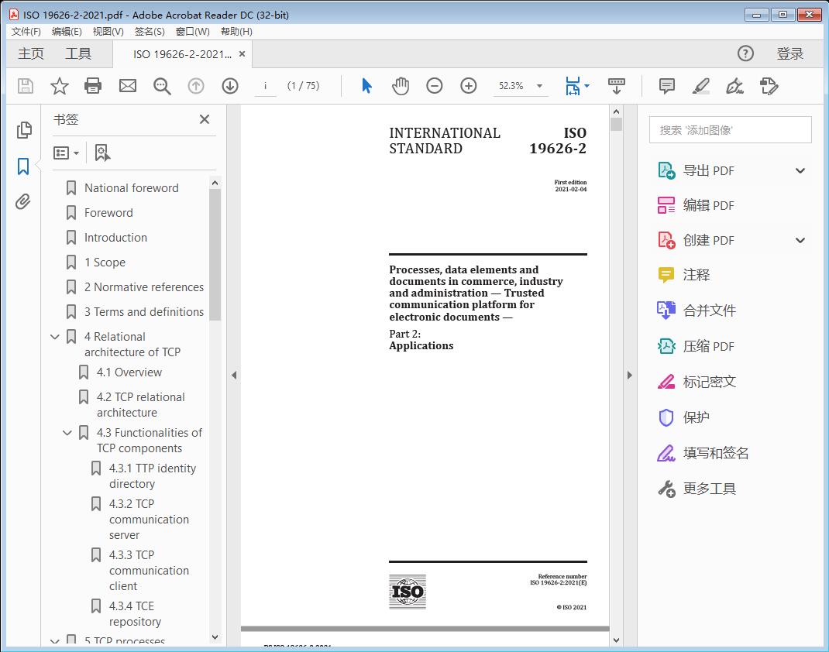Open the 压缩 PDF tool
The width and height of the screenshot is (829, 652).
696,346
